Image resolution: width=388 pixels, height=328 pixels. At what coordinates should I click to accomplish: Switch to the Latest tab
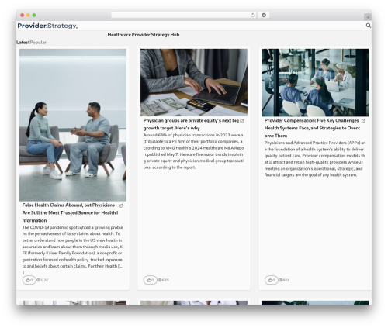23,43
